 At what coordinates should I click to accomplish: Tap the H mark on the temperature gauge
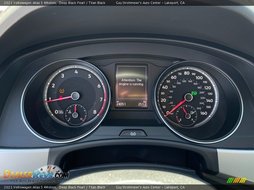(x=81, y=119)
